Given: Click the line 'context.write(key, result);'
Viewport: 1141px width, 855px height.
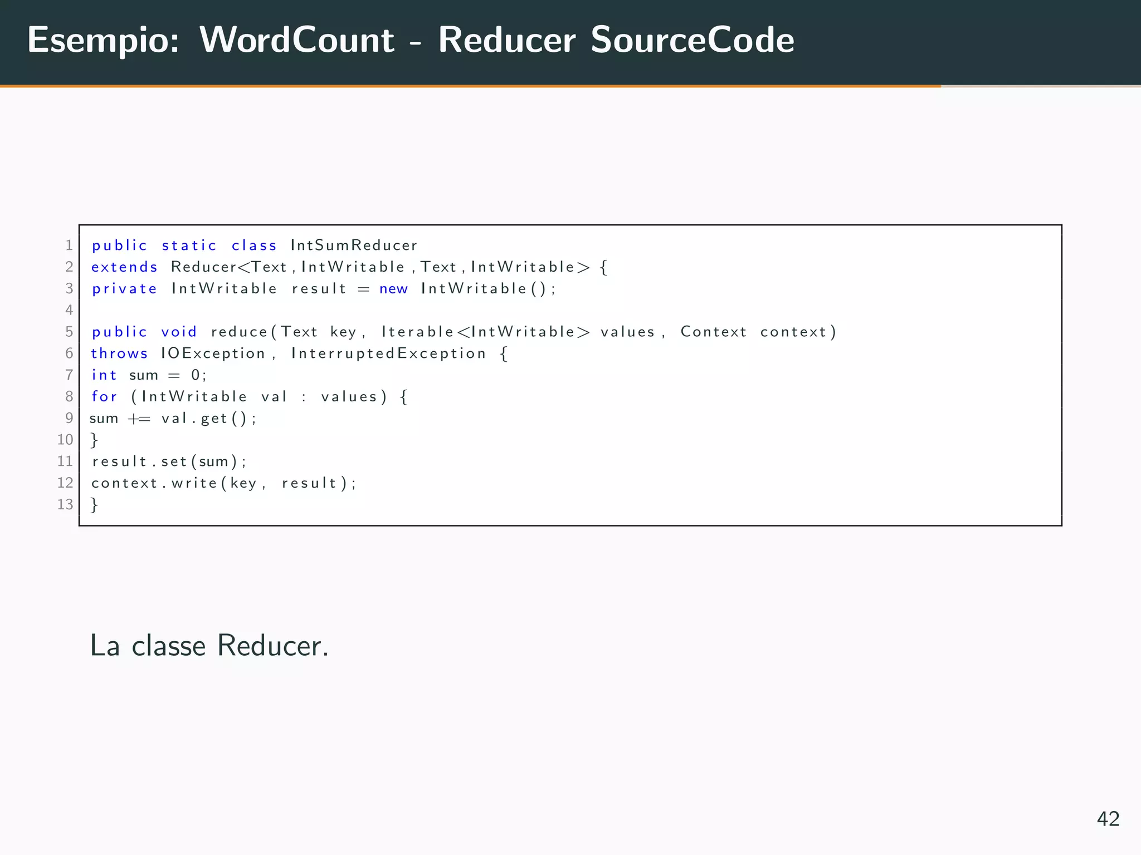Looking at the screenshot, I should coord(223,483).
